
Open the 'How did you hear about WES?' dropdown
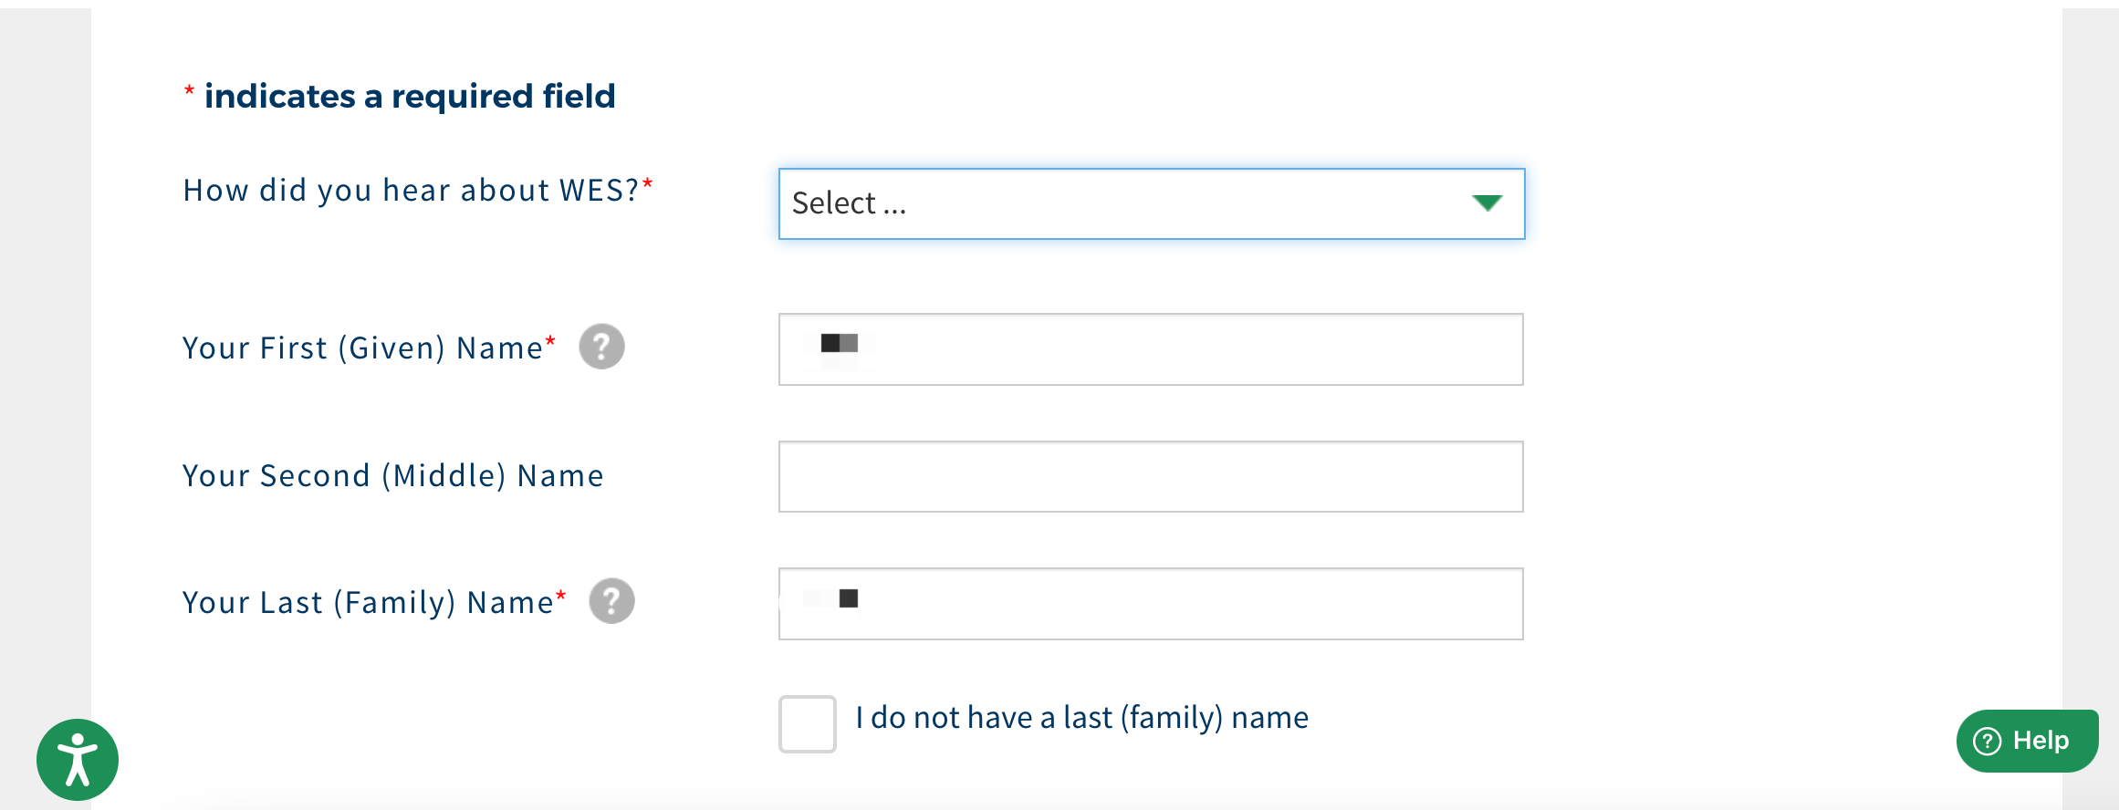click(1150, 203)
